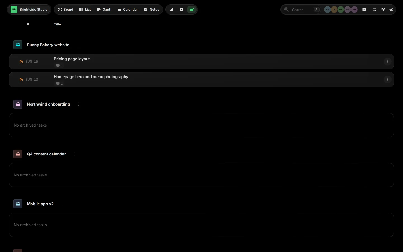This screenshot has height=252, width=403.
Task: Click the # column header
Action: pyautogui.click(x=28, y=24)
